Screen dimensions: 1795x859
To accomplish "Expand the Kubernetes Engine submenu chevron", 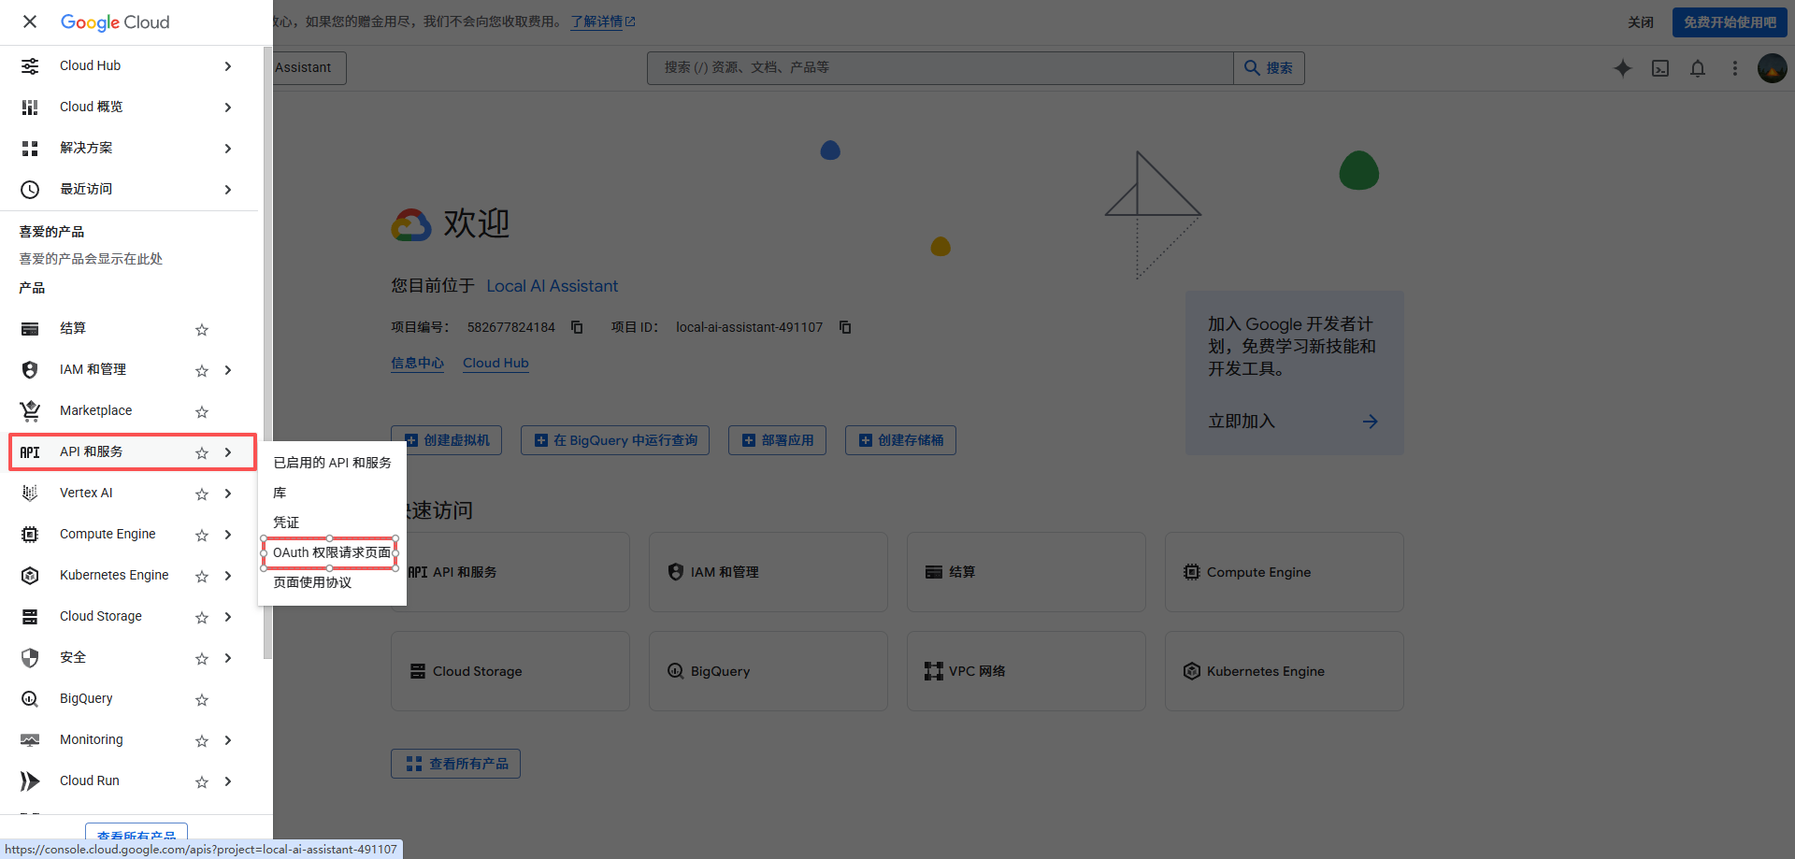I will click(x=228, y=576).
